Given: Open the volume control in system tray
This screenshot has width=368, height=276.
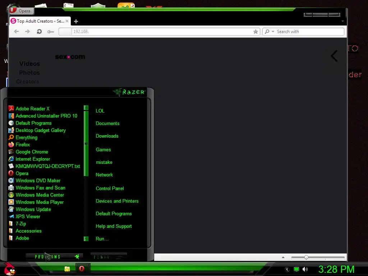Looking at the screenshot, I should point(305,269).
